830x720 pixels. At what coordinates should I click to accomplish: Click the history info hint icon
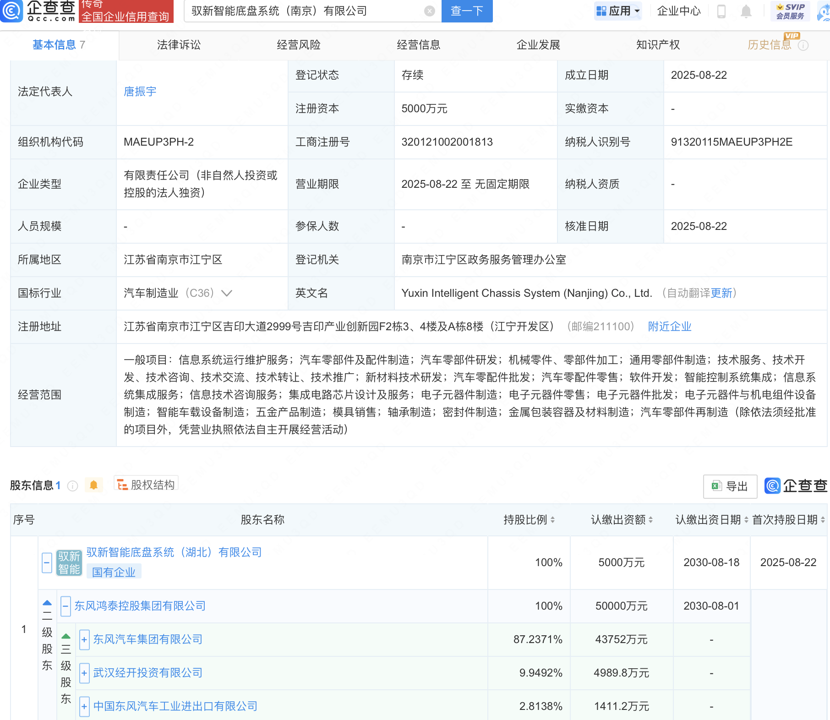coord(803,45)
